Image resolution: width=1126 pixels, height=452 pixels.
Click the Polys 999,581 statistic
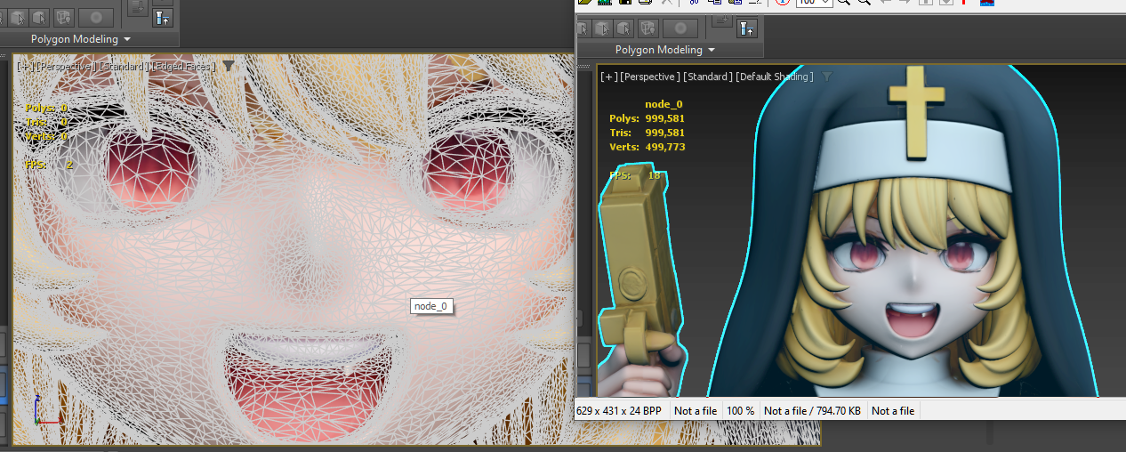(647, 118)
